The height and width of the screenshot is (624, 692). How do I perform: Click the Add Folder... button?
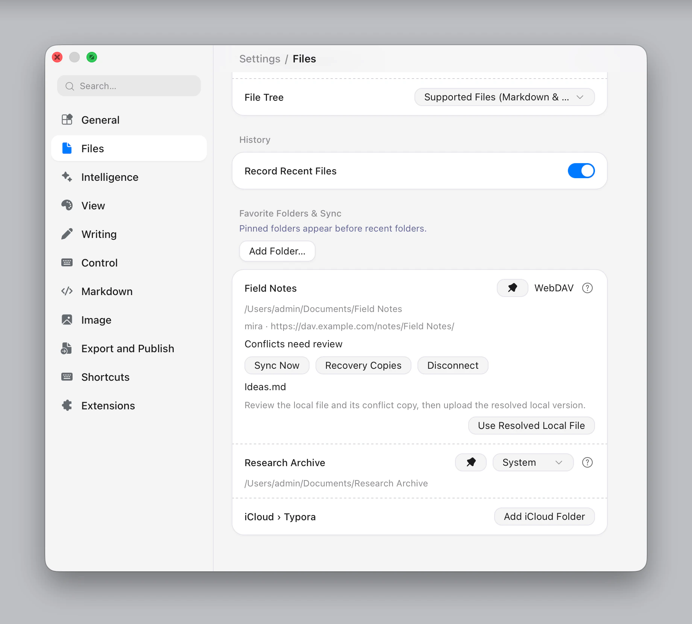[x=277, y=251]
